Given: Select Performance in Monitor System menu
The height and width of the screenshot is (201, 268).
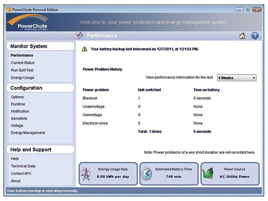Looking at the screenshot, I should point(22,55).
